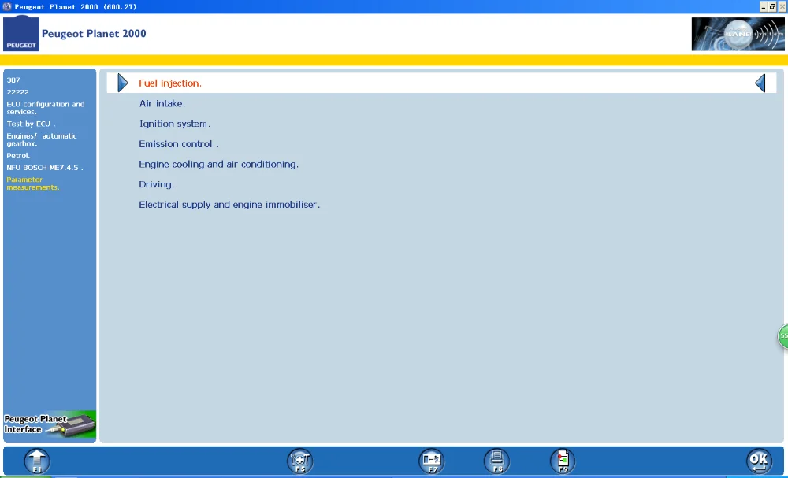Click the F8 print icon
788x478 pixels.
(x=497, y=461)
